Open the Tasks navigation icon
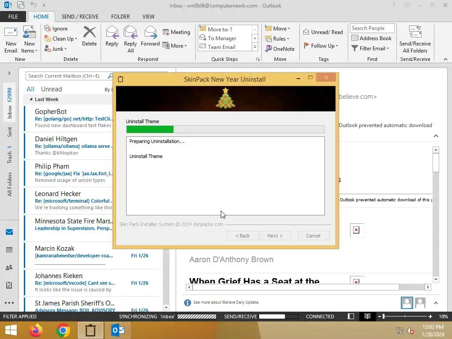The height and width of the screenshot is (339, 452). pyautogui.click(x=9, y=285)
